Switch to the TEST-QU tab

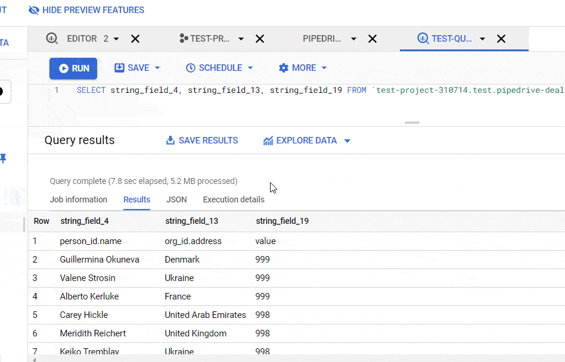tap(452, 39)
